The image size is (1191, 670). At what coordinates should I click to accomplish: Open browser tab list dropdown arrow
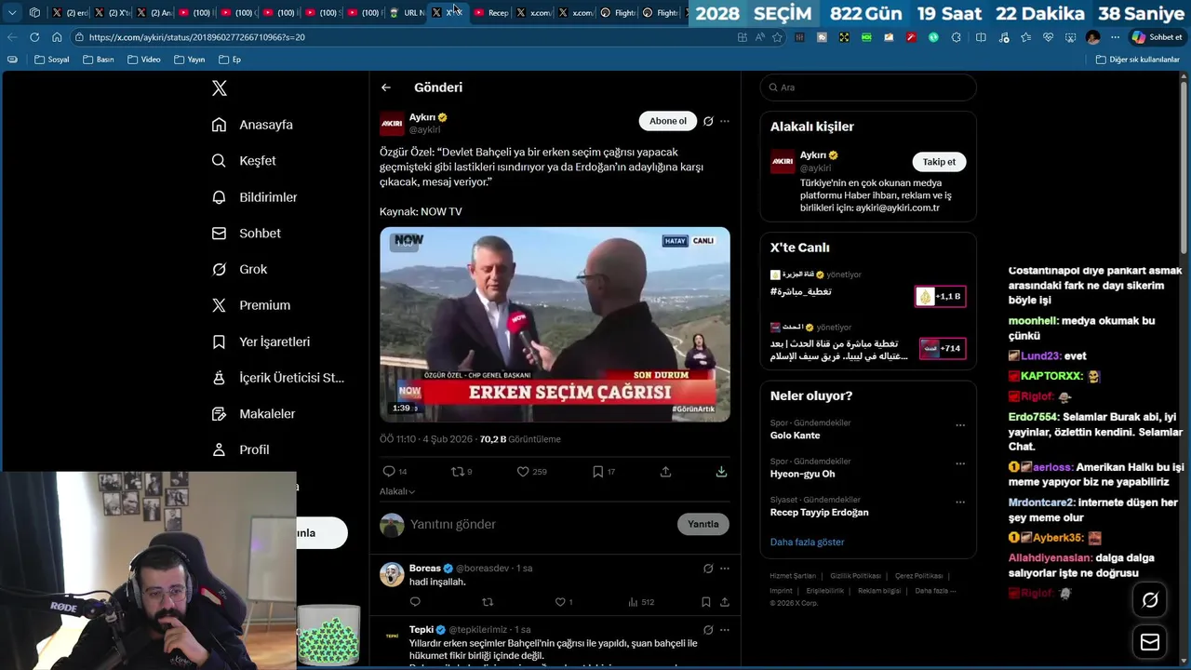coord(12,12)
